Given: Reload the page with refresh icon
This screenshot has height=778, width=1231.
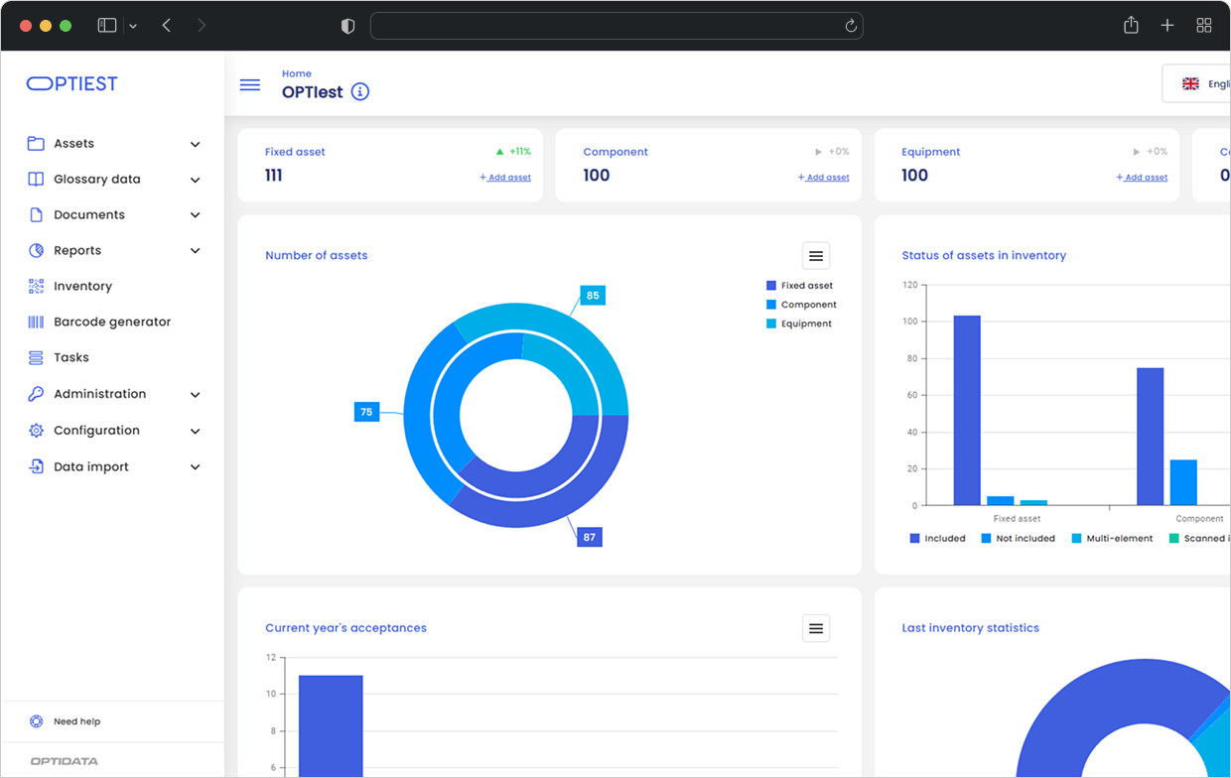Looking at the screenshot, I should pos(851,26).
